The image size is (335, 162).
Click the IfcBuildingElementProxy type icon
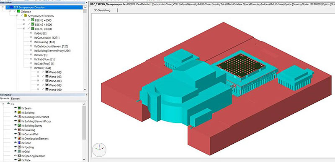pos(19,121)
